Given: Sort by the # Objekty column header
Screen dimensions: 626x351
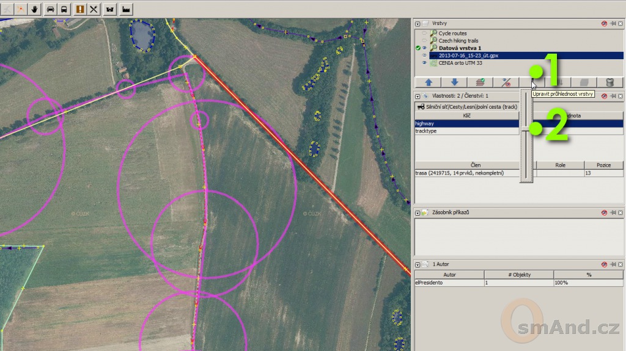Looking at the screenshot, I should (519, 275).
